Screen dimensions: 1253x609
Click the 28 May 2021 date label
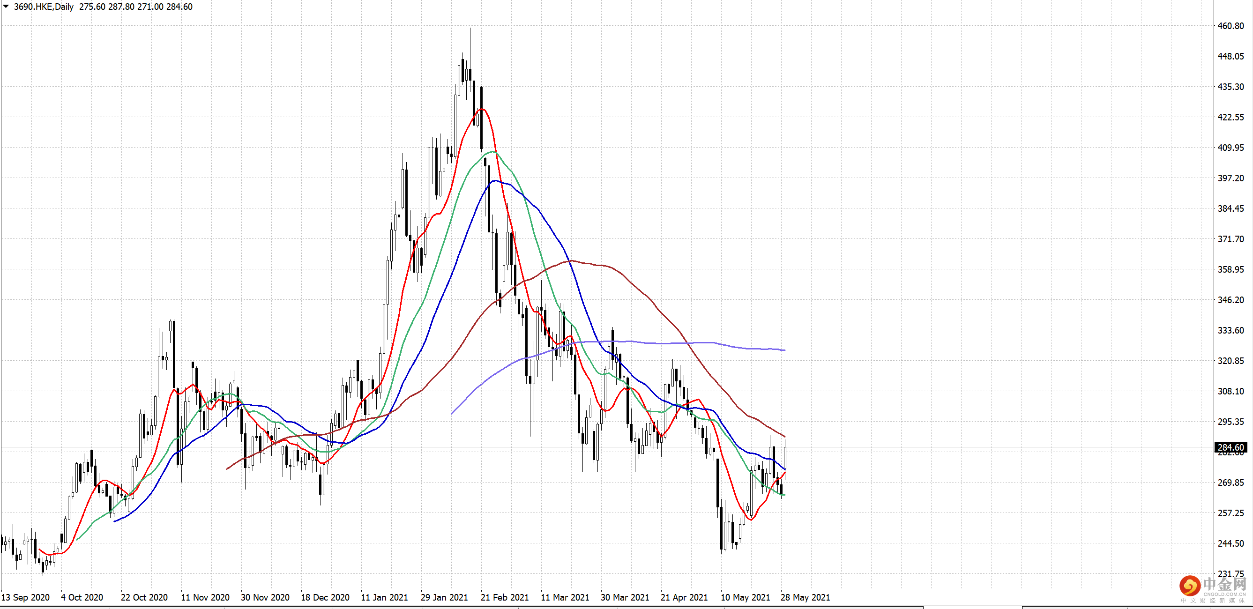coord(805,597)
